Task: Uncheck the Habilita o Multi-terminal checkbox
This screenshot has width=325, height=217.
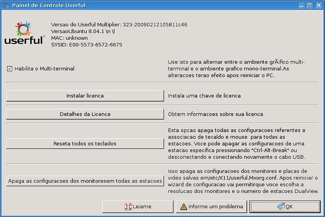Action: (x=9, y=69)
